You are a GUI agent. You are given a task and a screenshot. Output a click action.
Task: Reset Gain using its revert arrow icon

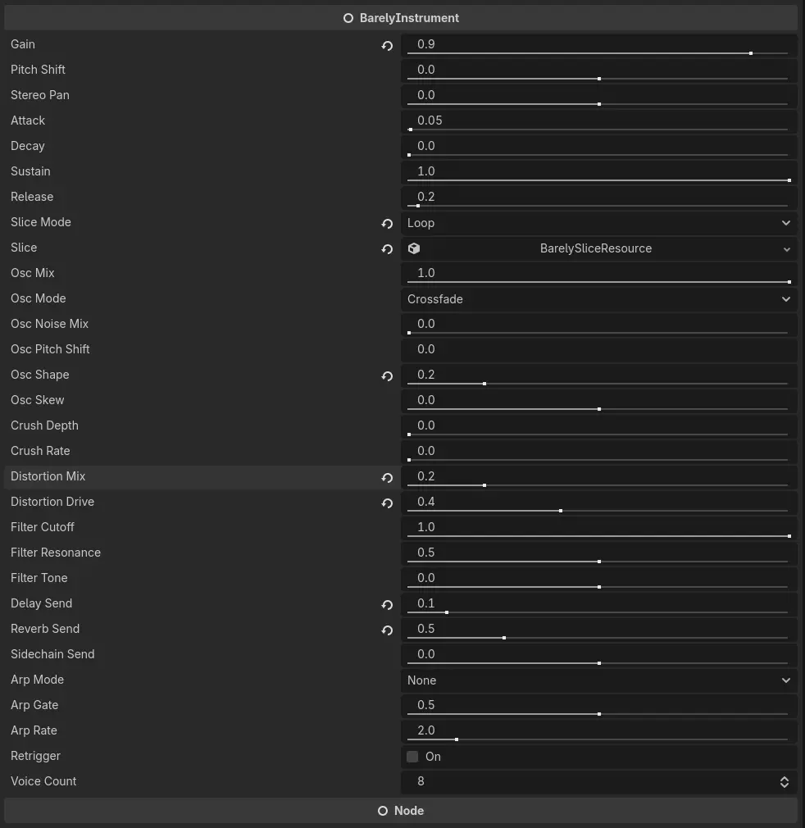pyautogui.click(x=387, y=46)
